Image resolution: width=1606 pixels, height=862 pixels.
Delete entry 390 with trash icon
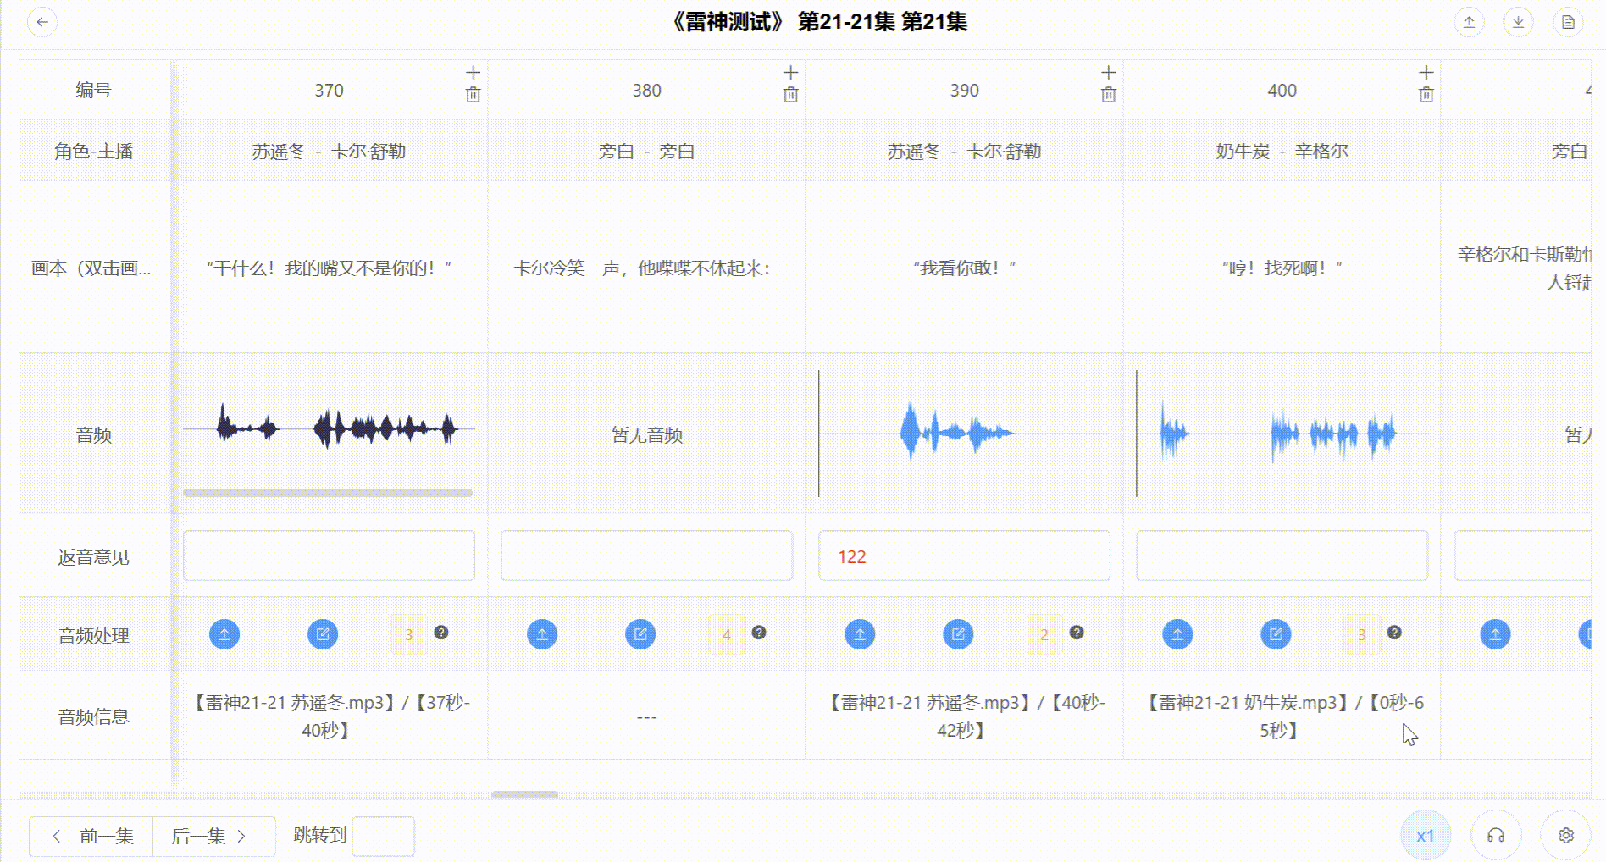[1109, 95]
